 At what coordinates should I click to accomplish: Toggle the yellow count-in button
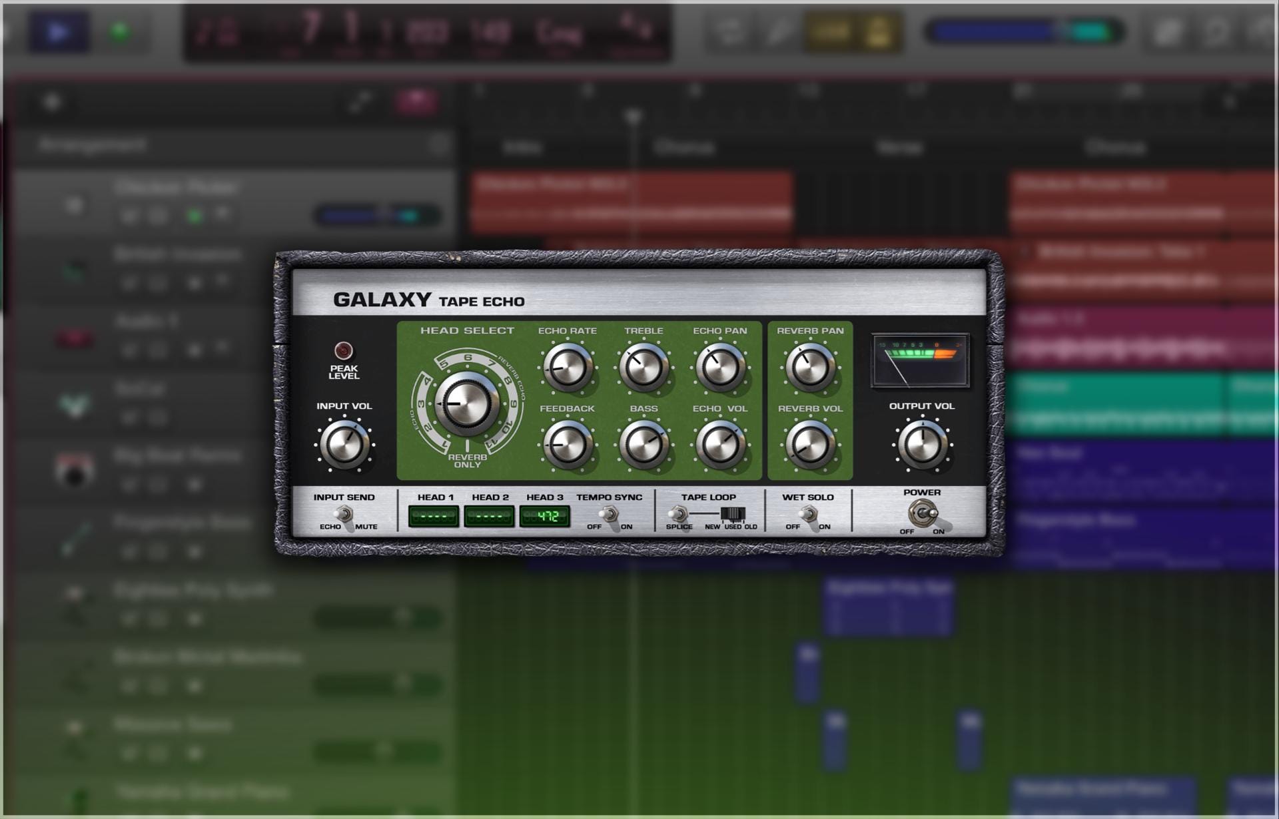click(830, 31)
